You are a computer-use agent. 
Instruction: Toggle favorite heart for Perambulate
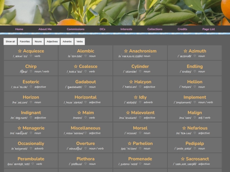tap(33, 164)
